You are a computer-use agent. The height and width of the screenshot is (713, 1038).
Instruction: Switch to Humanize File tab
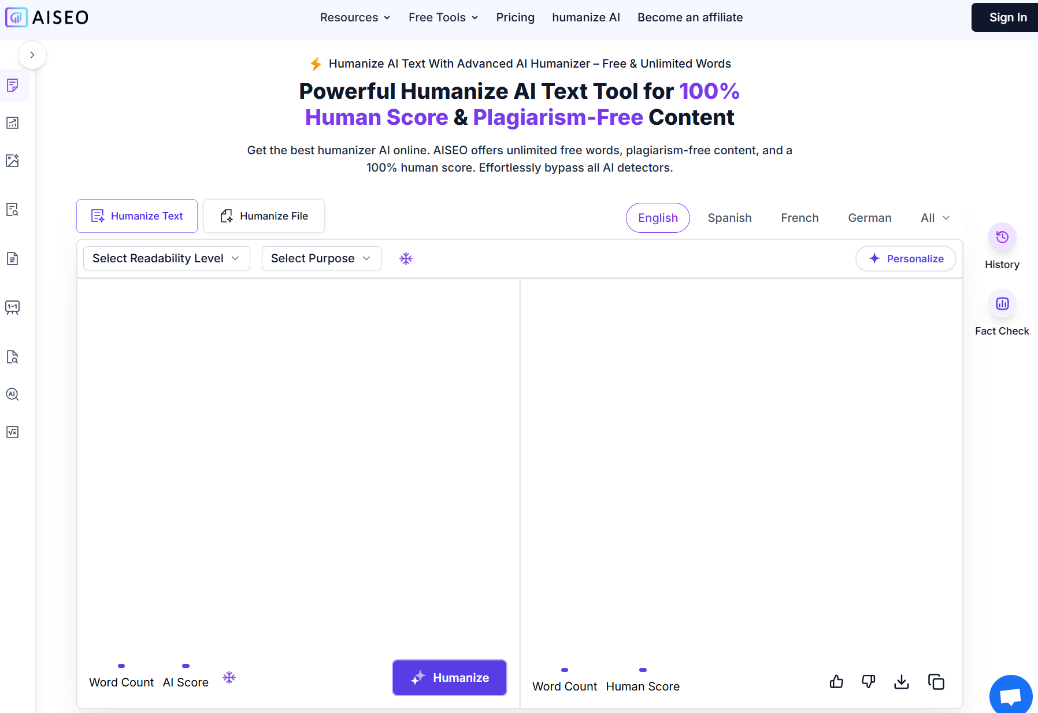point(264,216)
